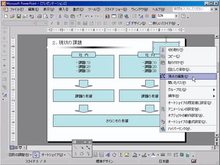
Task: Click the 3-D style icon
Action: 188,155
